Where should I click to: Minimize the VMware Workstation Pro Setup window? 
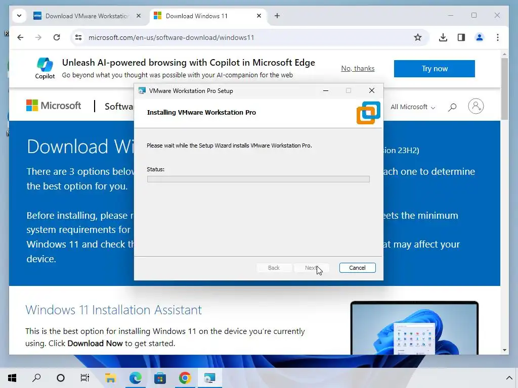click(326, 91)
